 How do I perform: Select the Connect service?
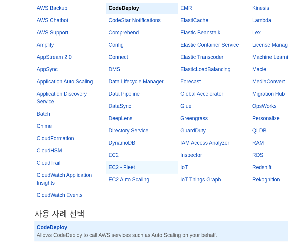[118, 57]
